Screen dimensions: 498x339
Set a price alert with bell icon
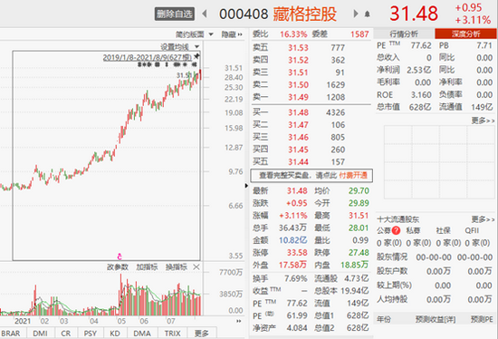click(367, 14)
